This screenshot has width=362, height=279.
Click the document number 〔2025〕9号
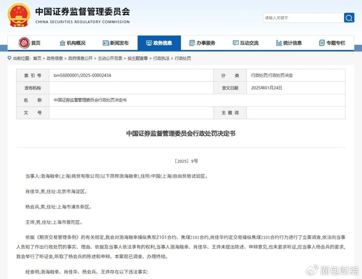(x=186, y=161)
